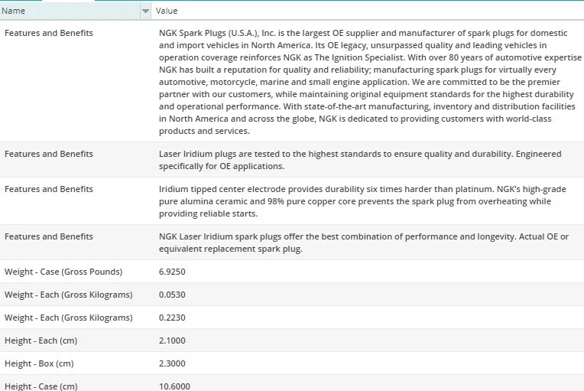Select the 'Laser Iridium plugs are tested' value
Image resolution: width=584 pixels, height=391 pixels.
click(x=359, y=160)
